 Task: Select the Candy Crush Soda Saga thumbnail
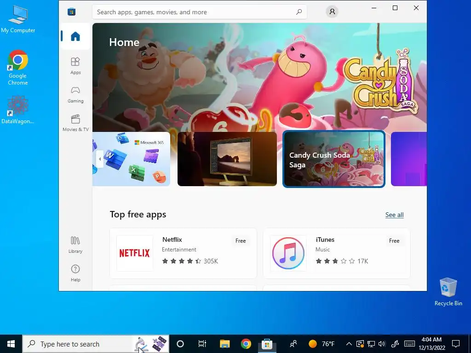pos(334,159)
